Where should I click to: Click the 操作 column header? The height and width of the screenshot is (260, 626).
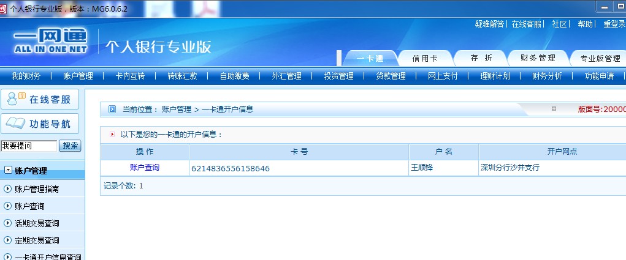pyautogui.click(x=145, y=152)
